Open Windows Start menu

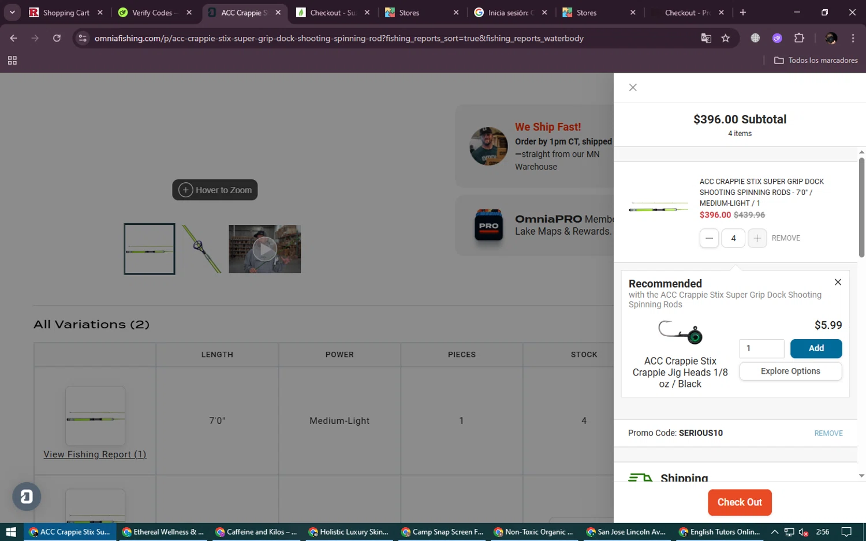tap(11, 532)
